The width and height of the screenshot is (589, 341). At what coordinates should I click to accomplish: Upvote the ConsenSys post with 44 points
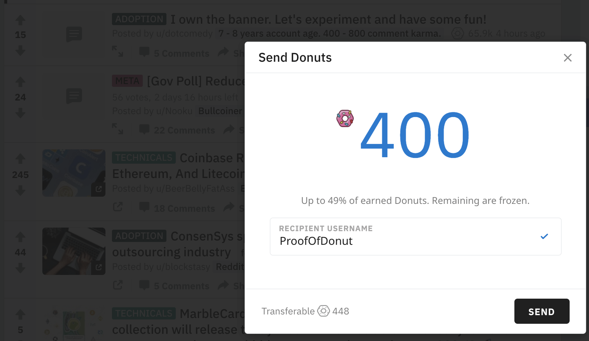point(20,237)
